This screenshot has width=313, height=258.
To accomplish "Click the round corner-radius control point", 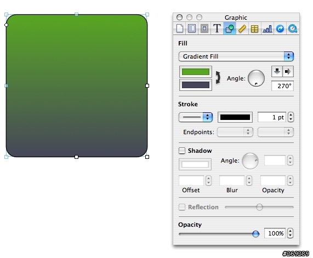I will tap(6, 25).
